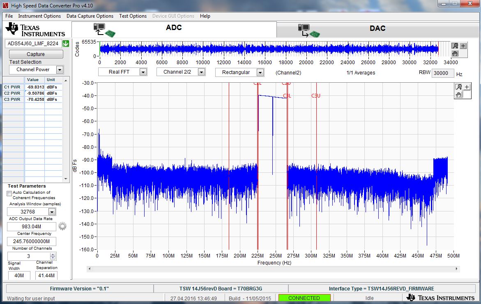Switch to the DAC tab
Image resolution: width=481 pixels, height=304 pixels.
point(377,30)
